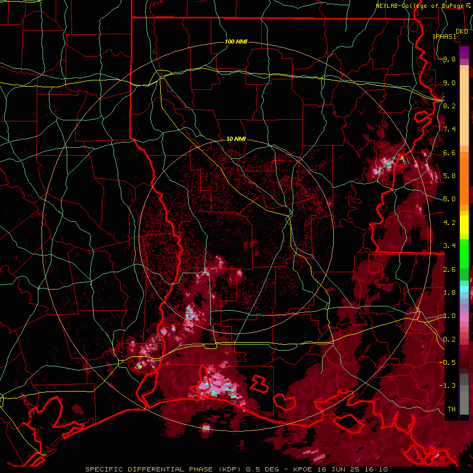Click the gray band at the bottom of the color bar
This screenshot has height=473, width=473.
(464, 395)
